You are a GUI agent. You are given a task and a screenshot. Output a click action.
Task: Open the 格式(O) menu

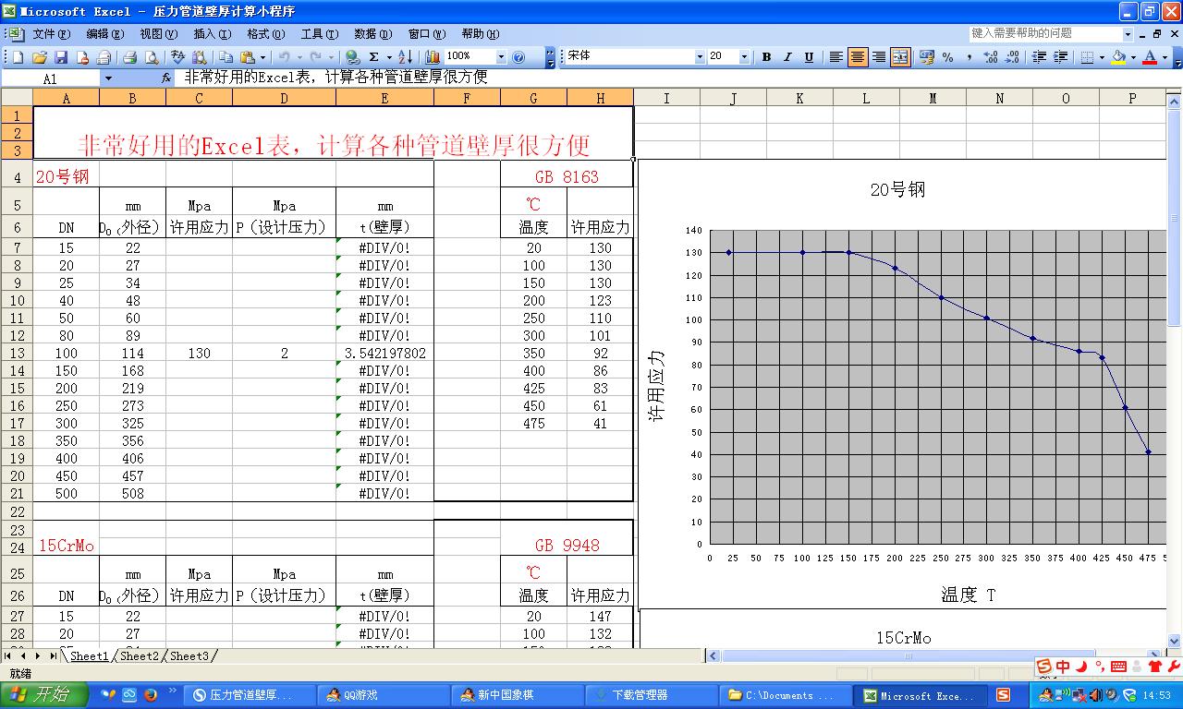click(265, 34)
